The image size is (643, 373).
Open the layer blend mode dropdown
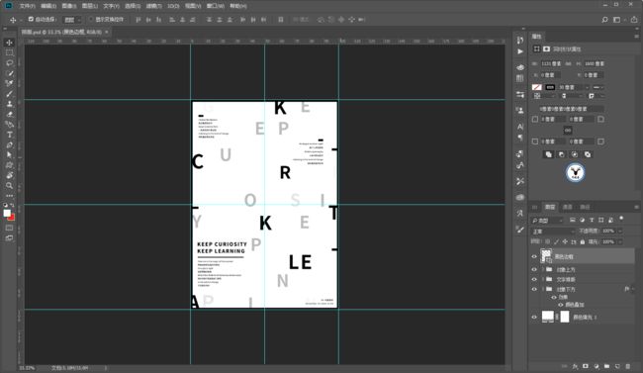552,232
